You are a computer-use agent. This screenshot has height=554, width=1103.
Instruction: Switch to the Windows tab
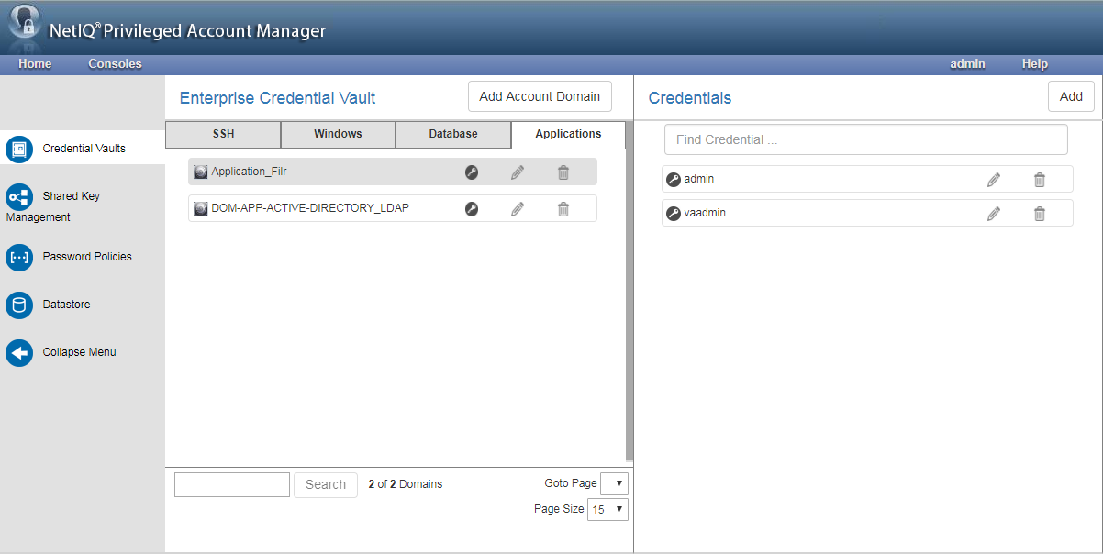(x=338, y=134)
